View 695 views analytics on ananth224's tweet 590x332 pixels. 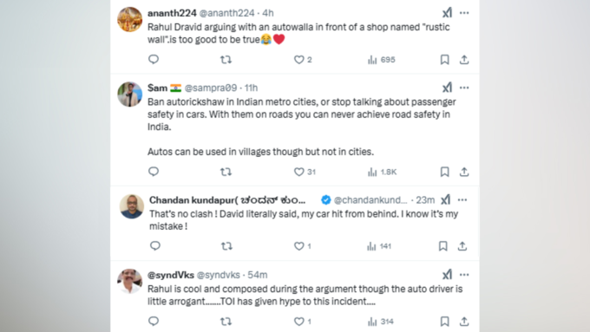[x=381, y=60]
